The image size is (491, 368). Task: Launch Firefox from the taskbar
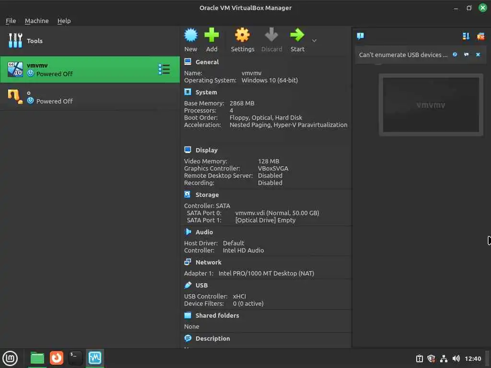click(x=57, y=358)
